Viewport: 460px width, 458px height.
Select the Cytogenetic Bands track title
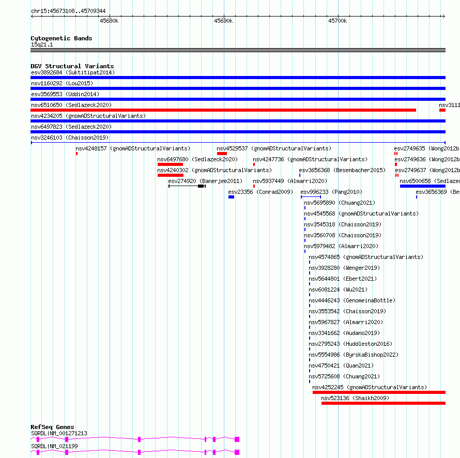coord(62,38)
